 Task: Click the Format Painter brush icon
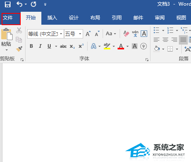pos(19,49)
